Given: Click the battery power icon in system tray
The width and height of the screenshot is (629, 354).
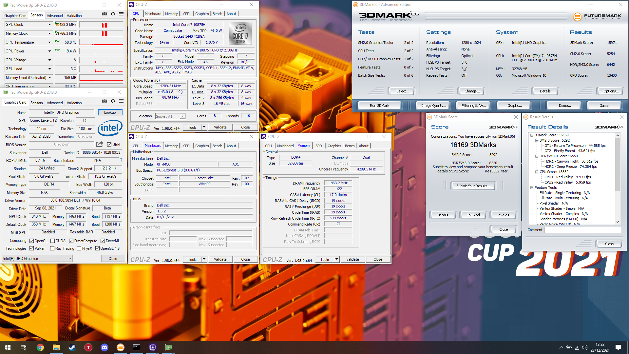Looking at the screenshot, I should [569, 347].
